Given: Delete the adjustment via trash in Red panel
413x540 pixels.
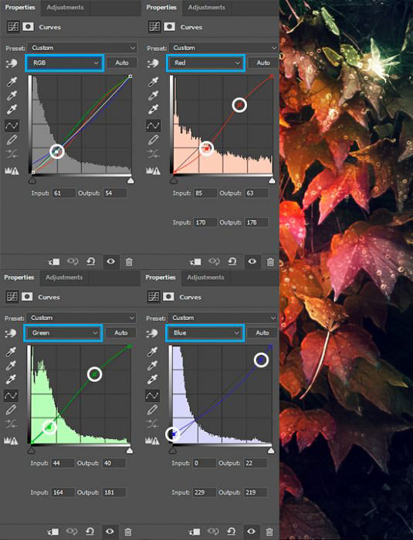Looking at the screenshot, I should click(270, 262).
